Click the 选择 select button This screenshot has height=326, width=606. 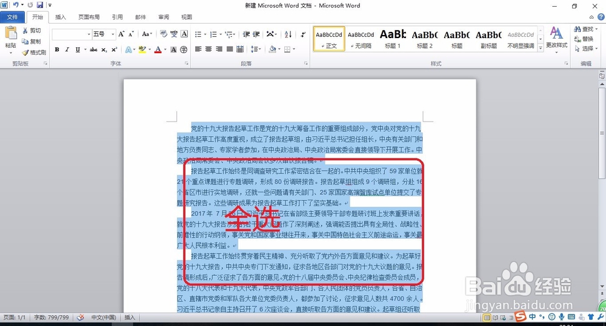point(585,48)
